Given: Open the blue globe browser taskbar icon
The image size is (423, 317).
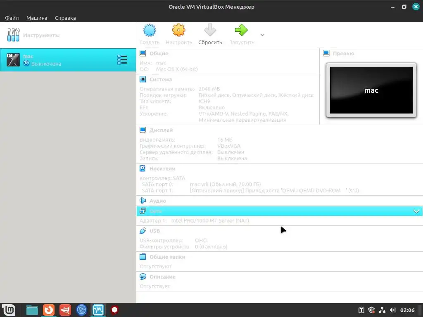Looking at the screenshot, I should [x=81, y=310].
